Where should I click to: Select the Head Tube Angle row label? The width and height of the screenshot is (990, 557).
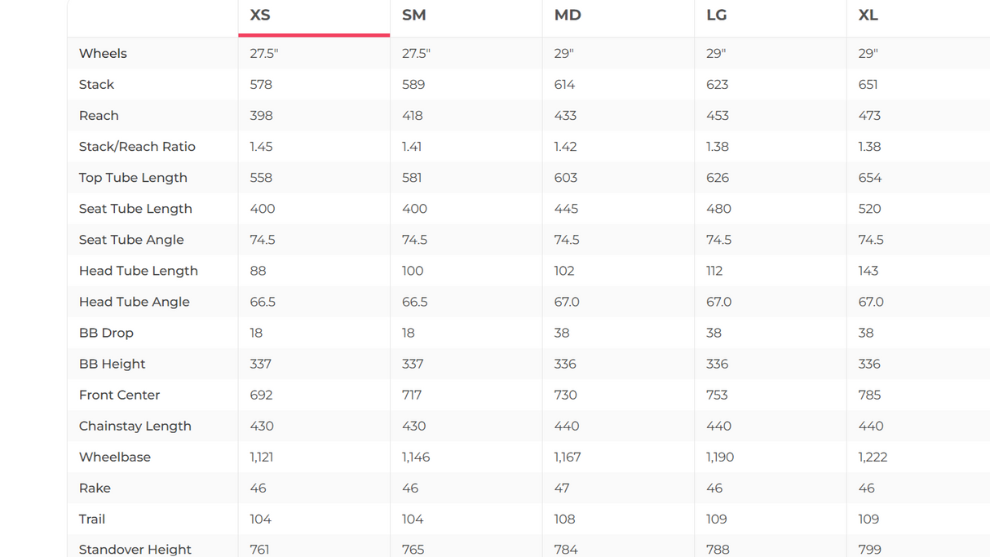tap(135, 302)
